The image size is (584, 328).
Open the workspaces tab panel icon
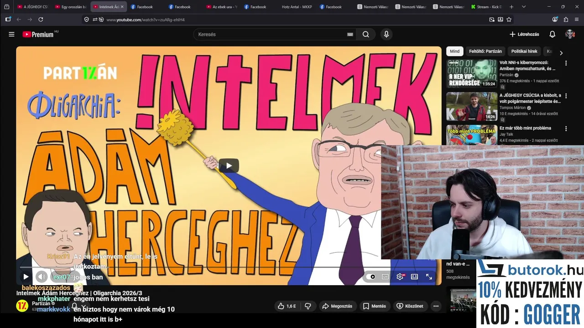coord(6,7)
